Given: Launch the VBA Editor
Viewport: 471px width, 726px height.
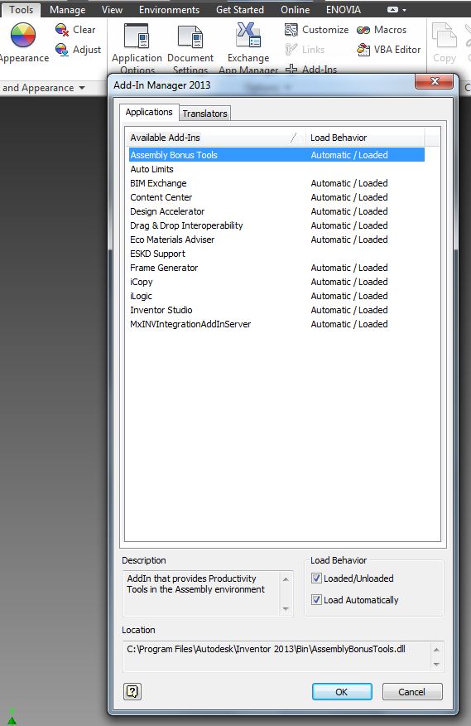Looking at the screenshot, I should point(389,49).
